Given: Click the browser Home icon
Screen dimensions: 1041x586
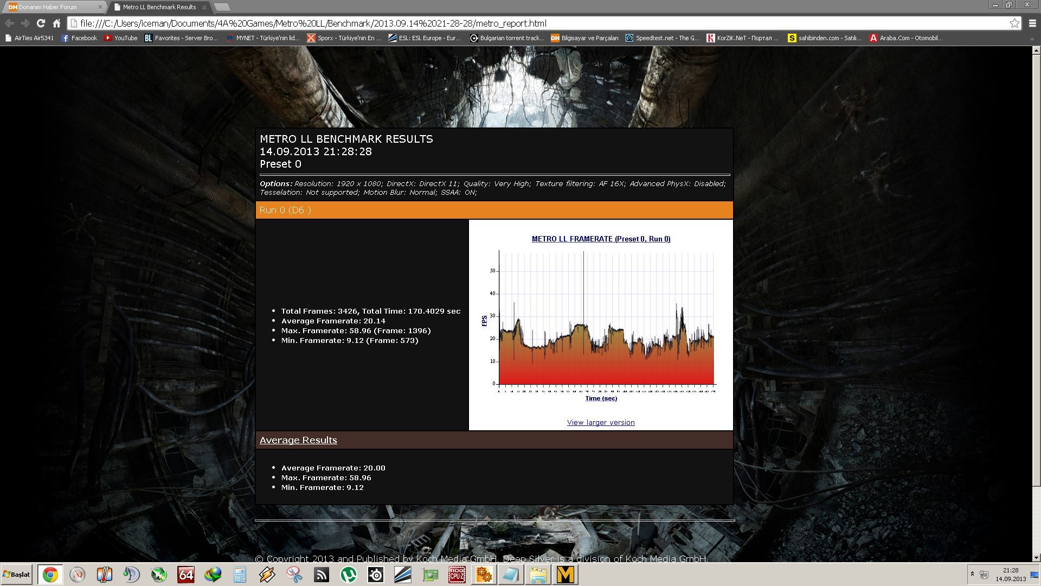Looking at the screenshot, I should 56,23.
